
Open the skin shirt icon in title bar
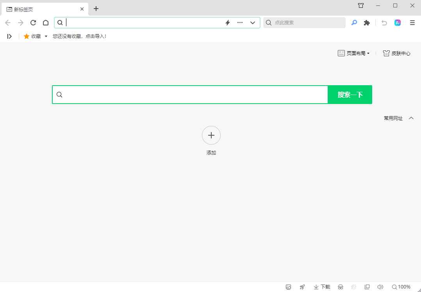click(x=361, y=5)
